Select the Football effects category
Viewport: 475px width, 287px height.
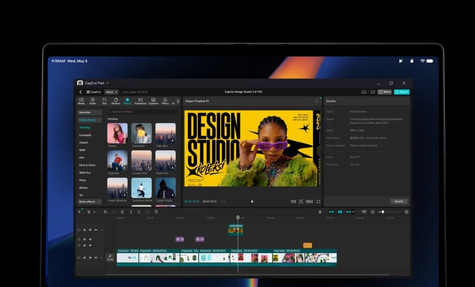(85, 135)
